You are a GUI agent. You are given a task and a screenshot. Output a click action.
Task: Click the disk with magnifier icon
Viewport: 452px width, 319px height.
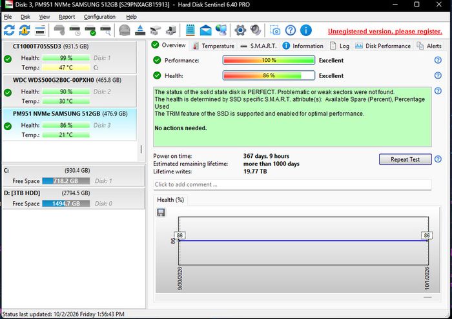click(105, 30)
